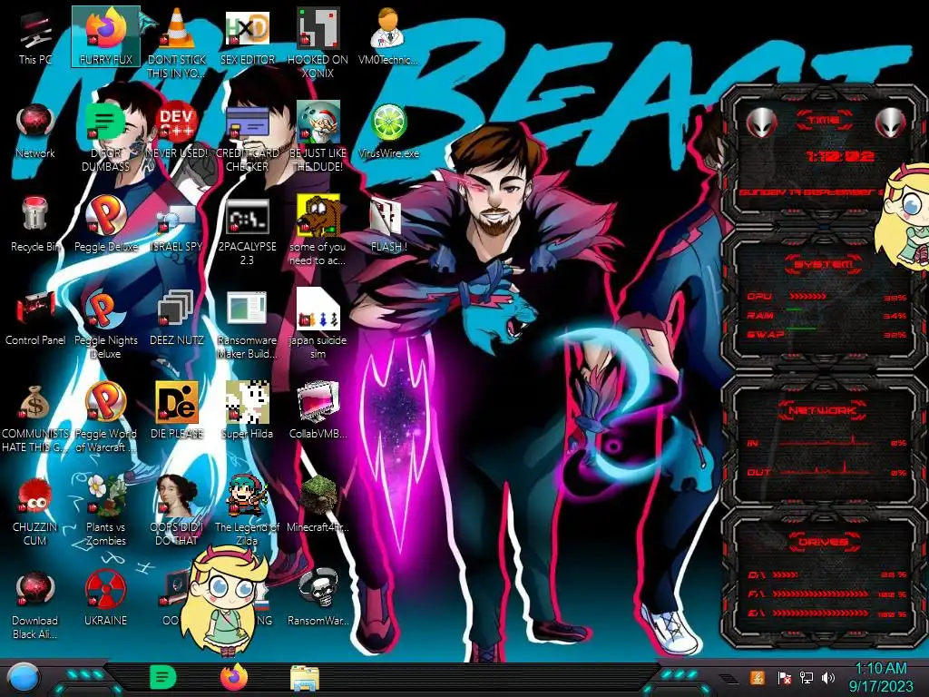Click the RAM usage bar in gadget
This screenshot has width=929, height=697.
(x=795, y=310)
